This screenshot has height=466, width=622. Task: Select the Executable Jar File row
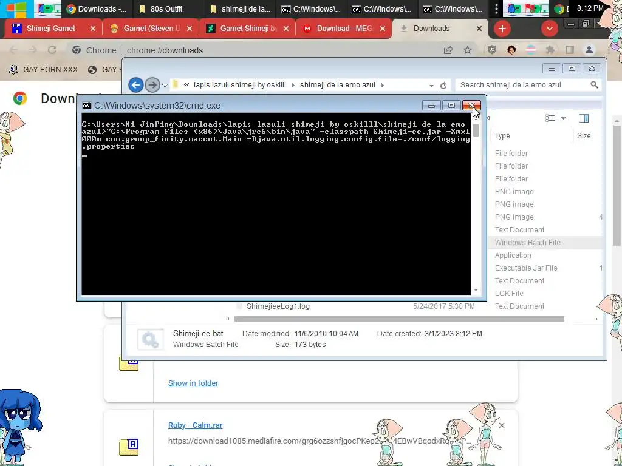(526, 268)
